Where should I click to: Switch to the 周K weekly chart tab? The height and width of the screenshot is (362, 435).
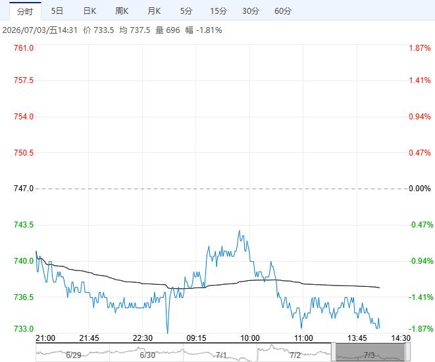122,11
